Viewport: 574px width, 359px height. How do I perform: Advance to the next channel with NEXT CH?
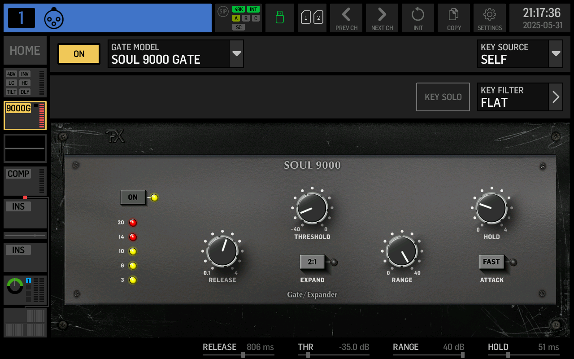[x=382, y=18]
